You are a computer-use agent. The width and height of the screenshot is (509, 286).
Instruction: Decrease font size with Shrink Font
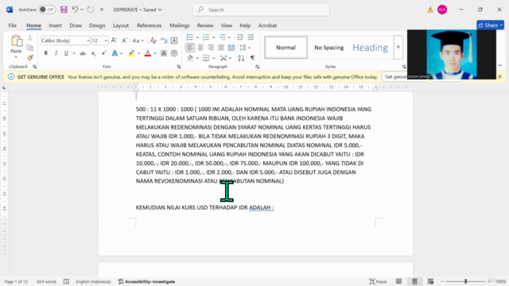click(x=124, y=41)
